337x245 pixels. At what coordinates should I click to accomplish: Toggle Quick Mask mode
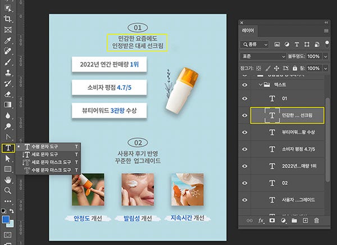[x=8, y=235]
